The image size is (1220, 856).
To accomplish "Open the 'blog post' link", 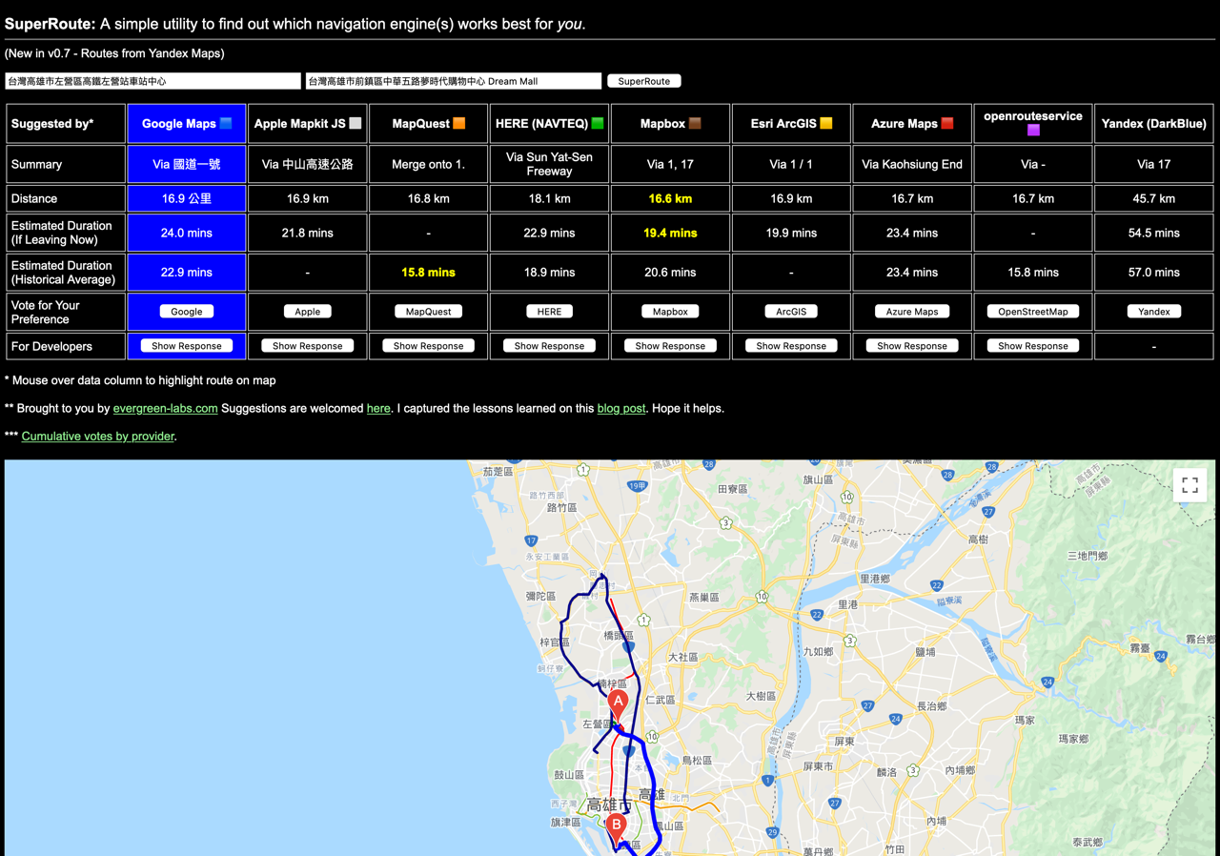I will [x=621, y=408].
